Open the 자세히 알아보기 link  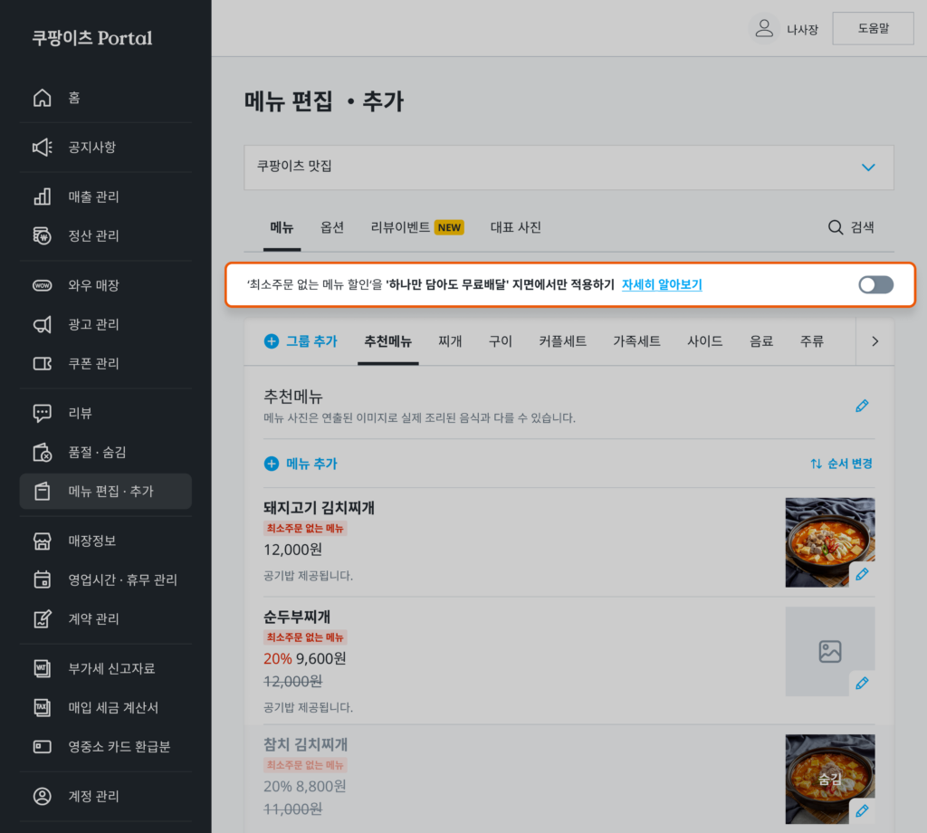(x=662, y=285)
